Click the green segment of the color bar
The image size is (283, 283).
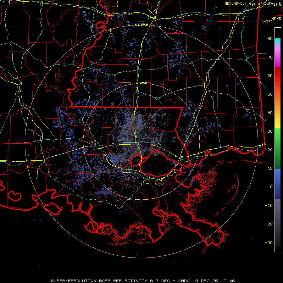(278, 148)
